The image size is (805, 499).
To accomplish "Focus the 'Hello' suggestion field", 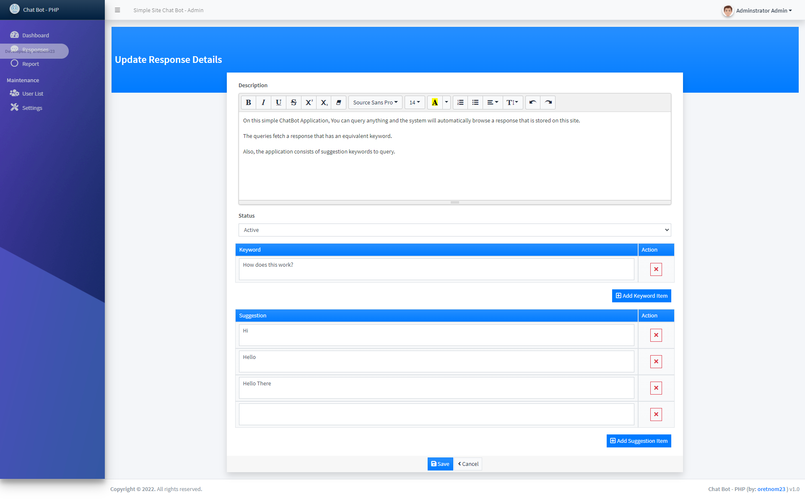I will [x=436, y=361].
